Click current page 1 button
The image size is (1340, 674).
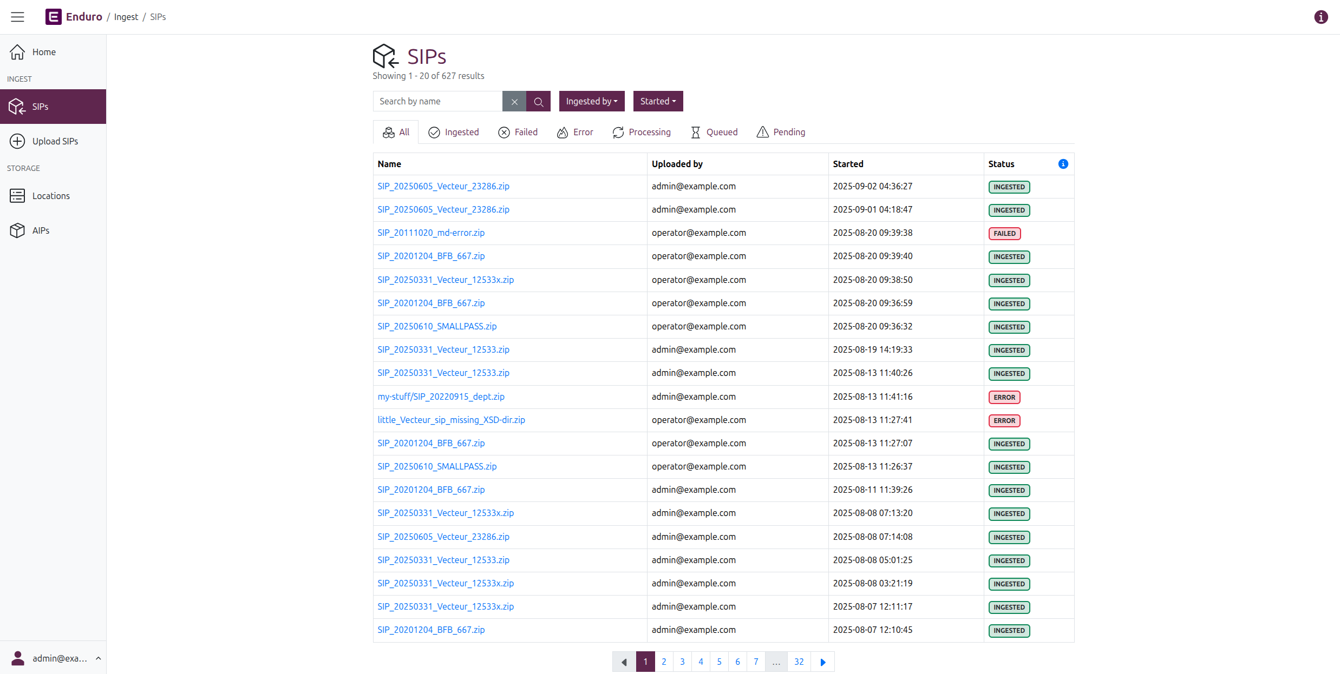(645, 662)
